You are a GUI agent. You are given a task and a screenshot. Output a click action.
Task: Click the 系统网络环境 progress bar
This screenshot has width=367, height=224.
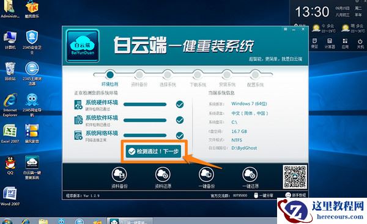(145, 135)
